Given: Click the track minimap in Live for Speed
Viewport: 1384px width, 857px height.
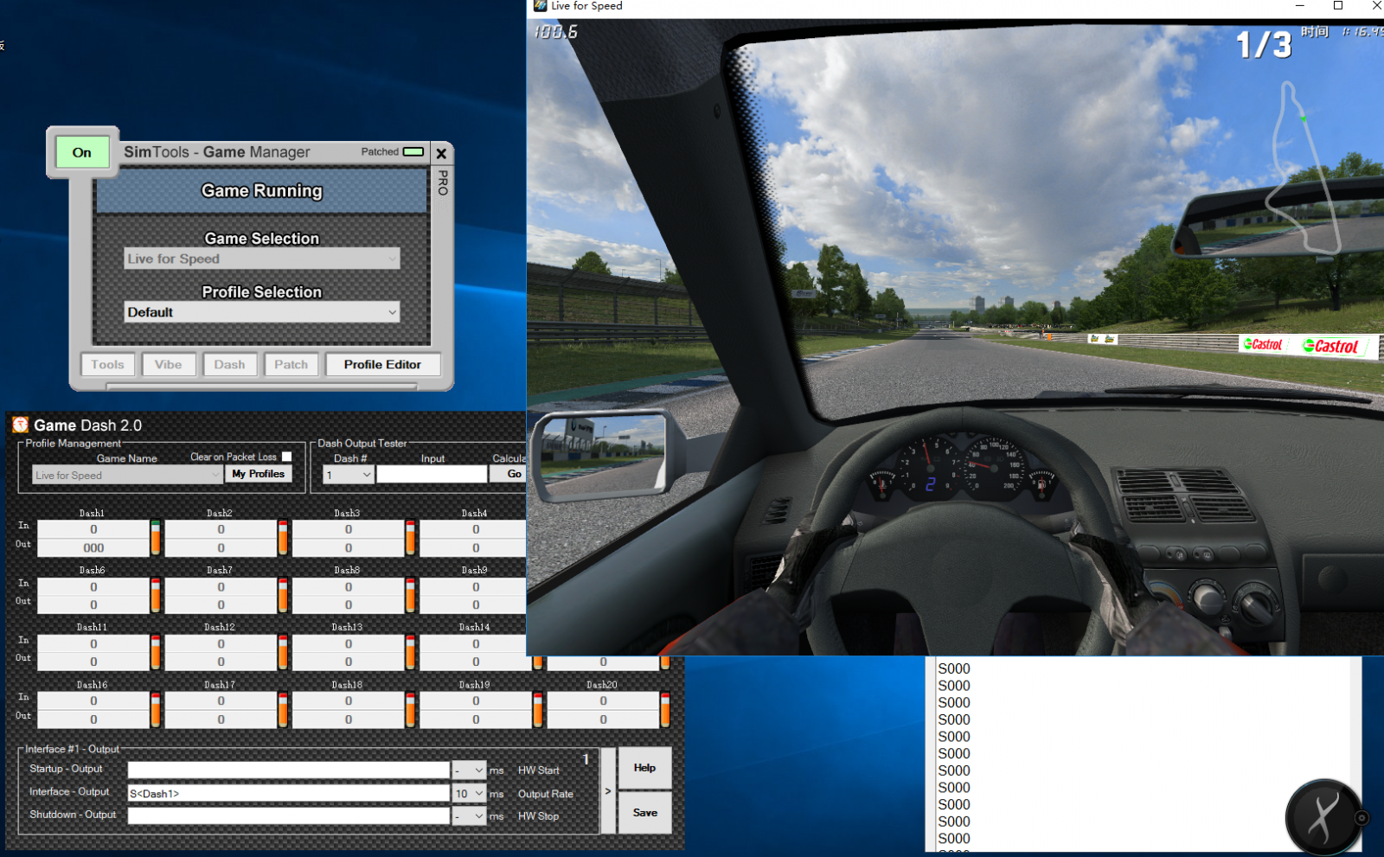Looking at the screenshot, I should click(1302, 169).
